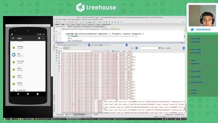Click the Sync refresh toolbar icon

59,22
